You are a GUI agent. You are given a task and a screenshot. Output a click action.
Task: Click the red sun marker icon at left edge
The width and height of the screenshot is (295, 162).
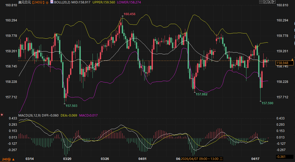[x=2, y=115]
